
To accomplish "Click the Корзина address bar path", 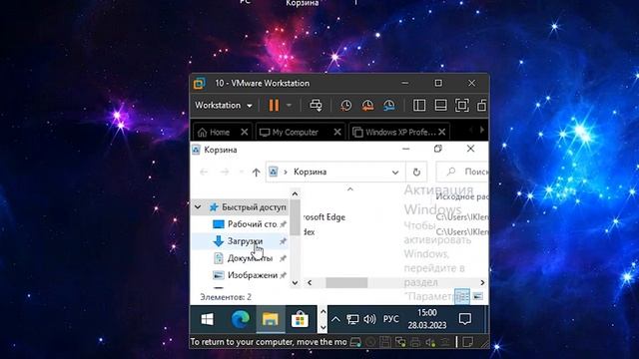I will pyautogui.click(x=311, y=172).
